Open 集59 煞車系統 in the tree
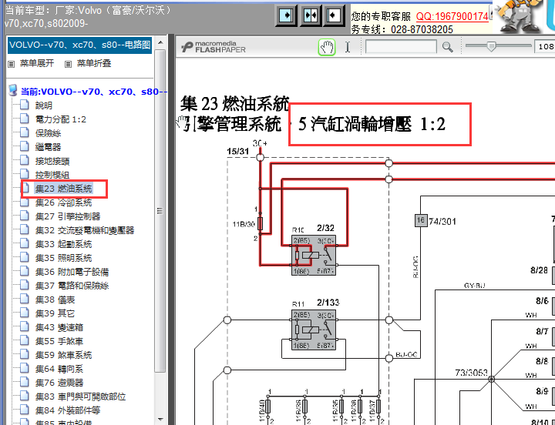 [64, 355]
